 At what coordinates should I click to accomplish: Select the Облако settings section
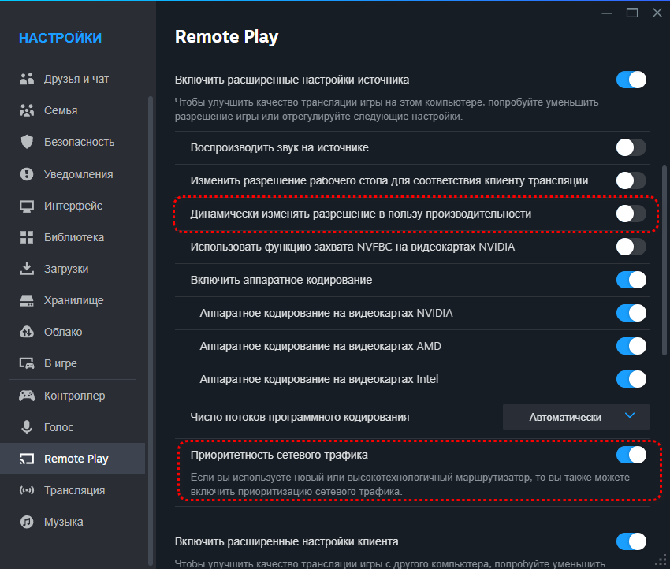(x=63, y=332)
